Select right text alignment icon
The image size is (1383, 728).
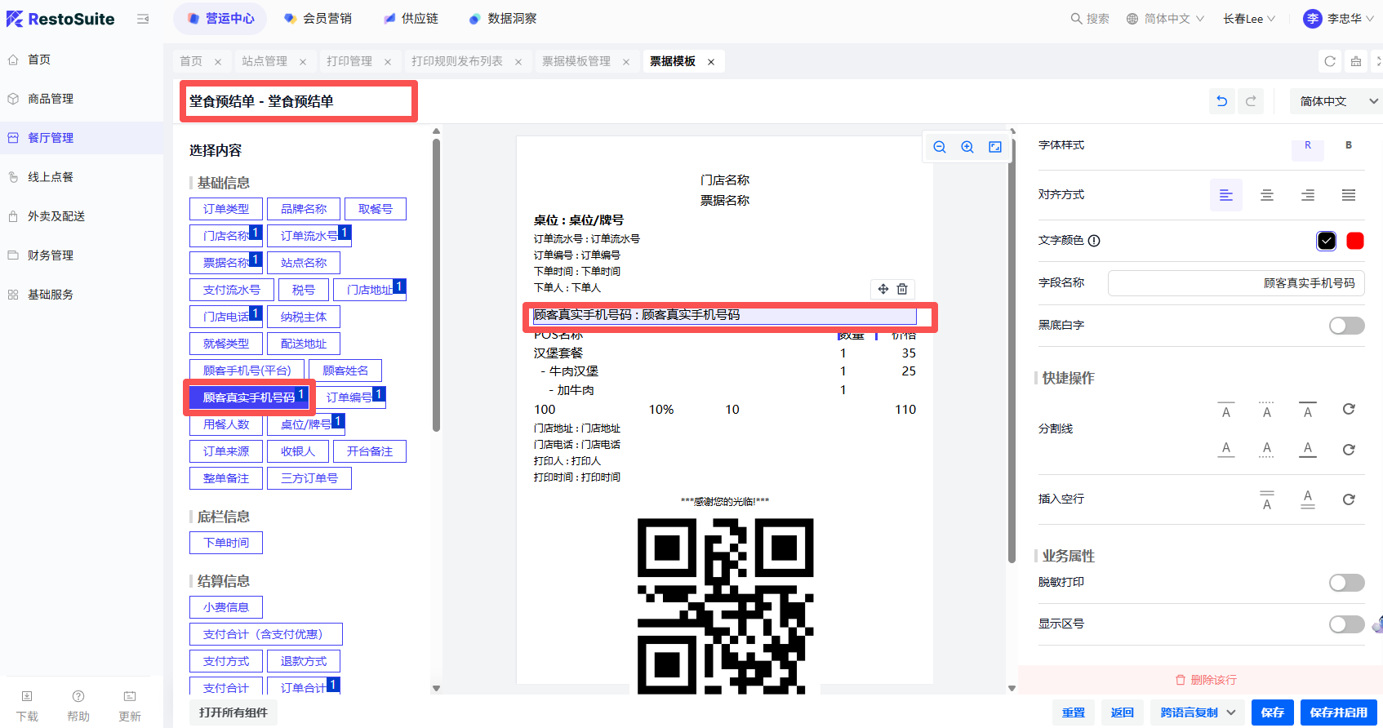tap(1308, 195)
